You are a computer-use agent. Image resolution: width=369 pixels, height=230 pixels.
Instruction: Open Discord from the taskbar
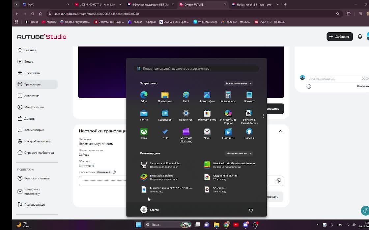tap(245, 225)
